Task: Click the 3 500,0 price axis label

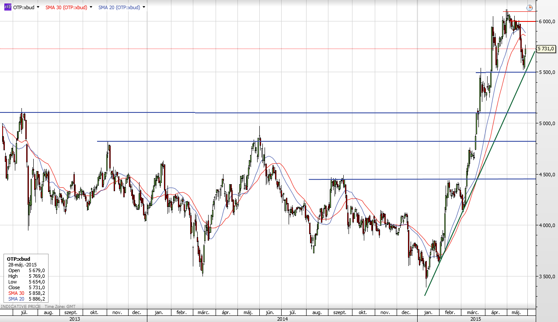Action: [547, 276]
